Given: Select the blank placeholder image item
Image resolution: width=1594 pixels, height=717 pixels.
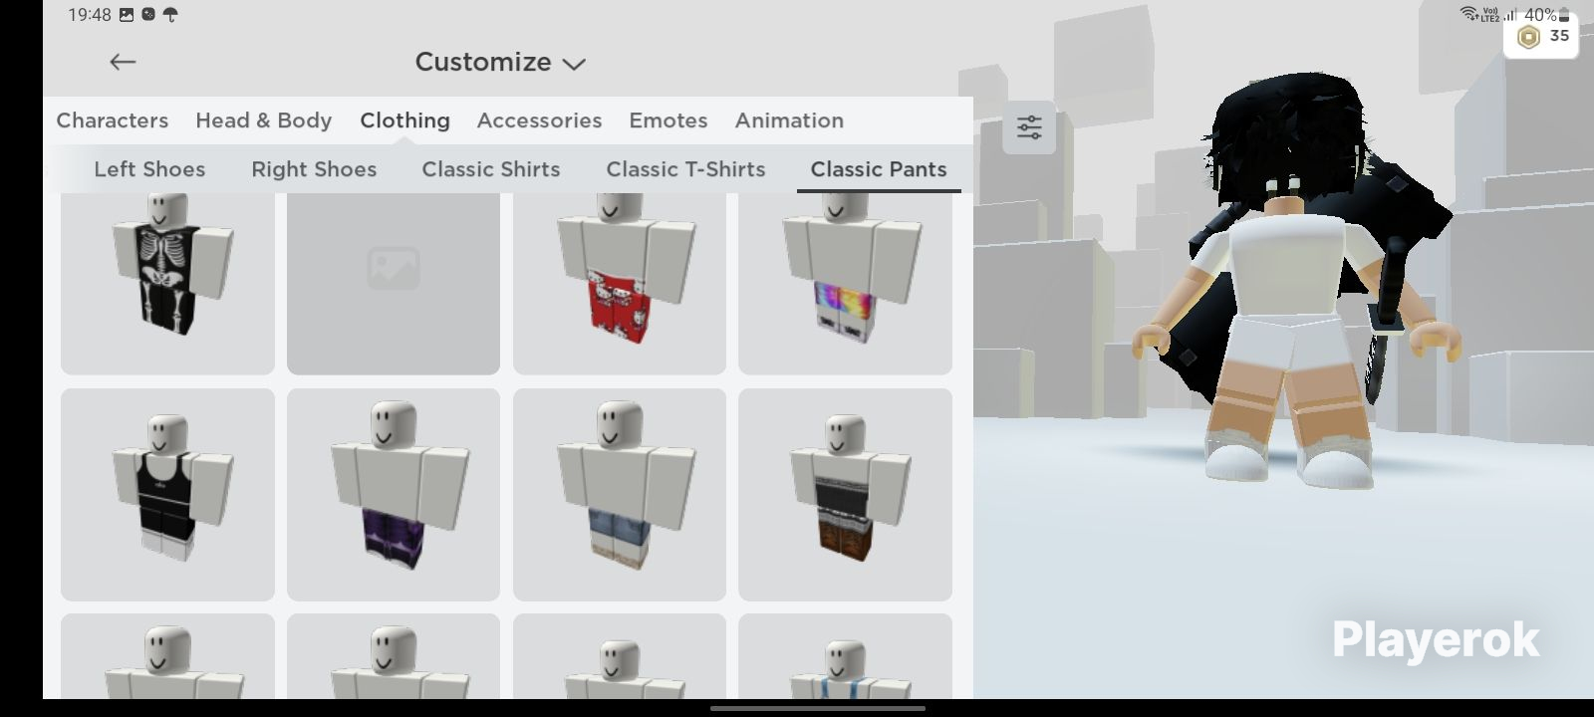Looking at the screenshot, I should point(394,284).
